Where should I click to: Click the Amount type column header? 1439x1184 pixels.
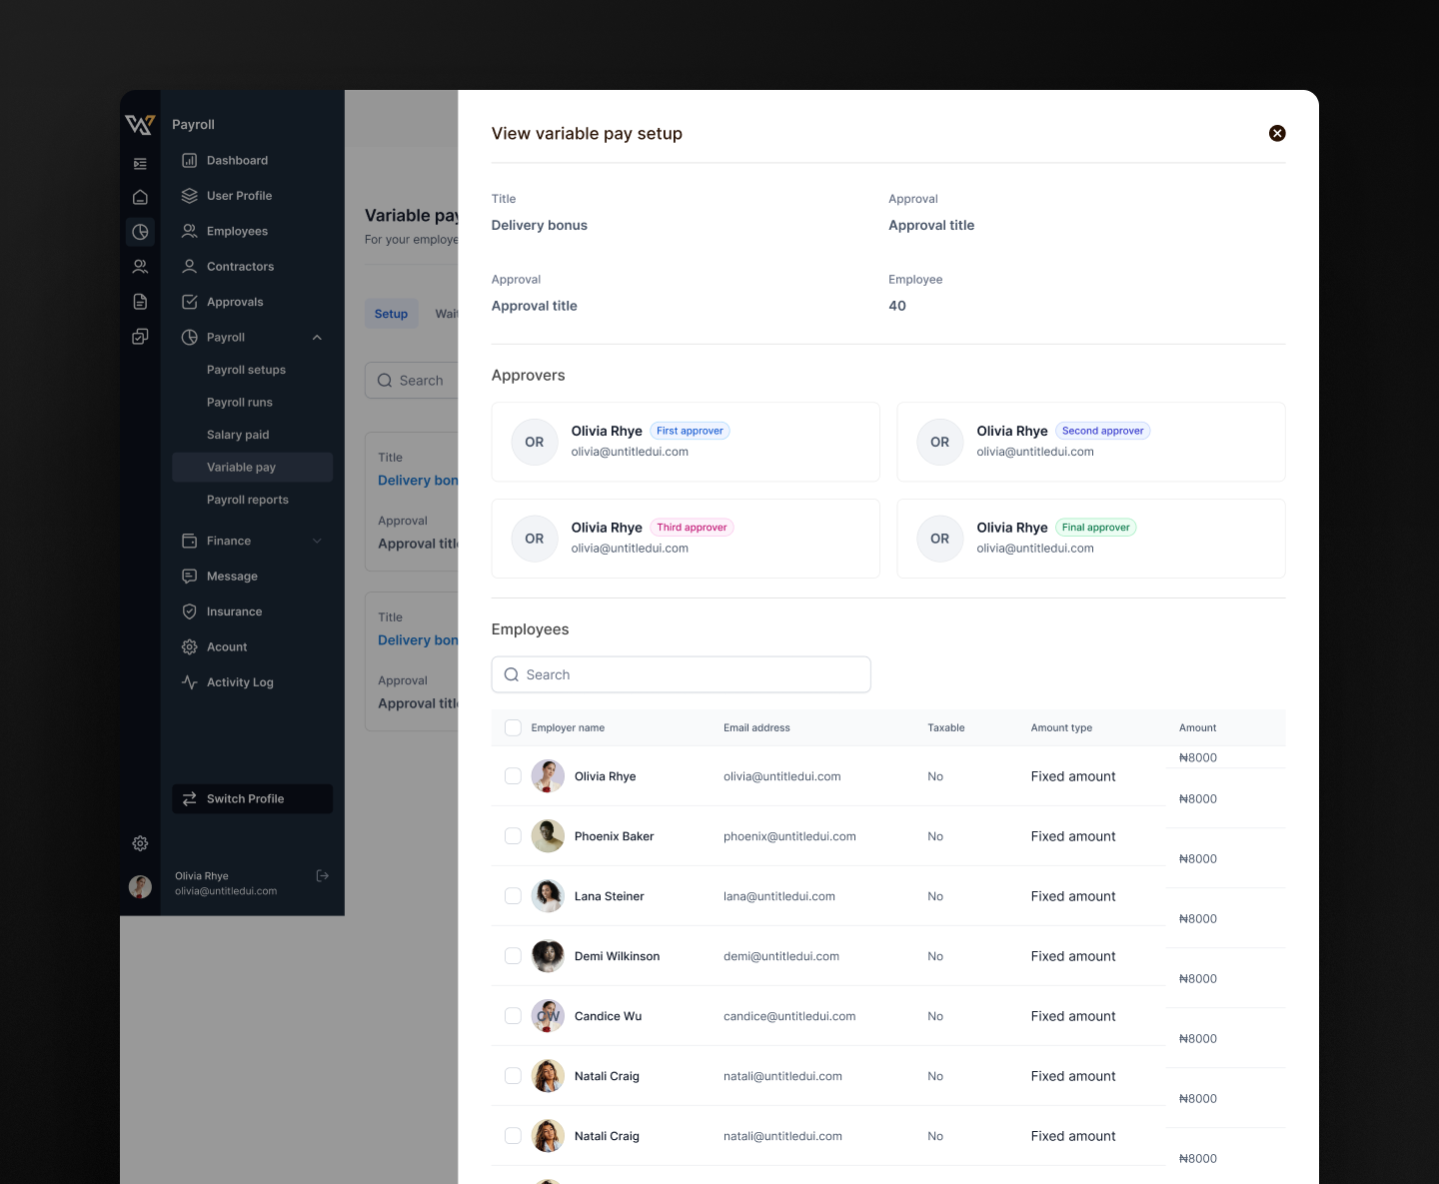pos(1061,727)
